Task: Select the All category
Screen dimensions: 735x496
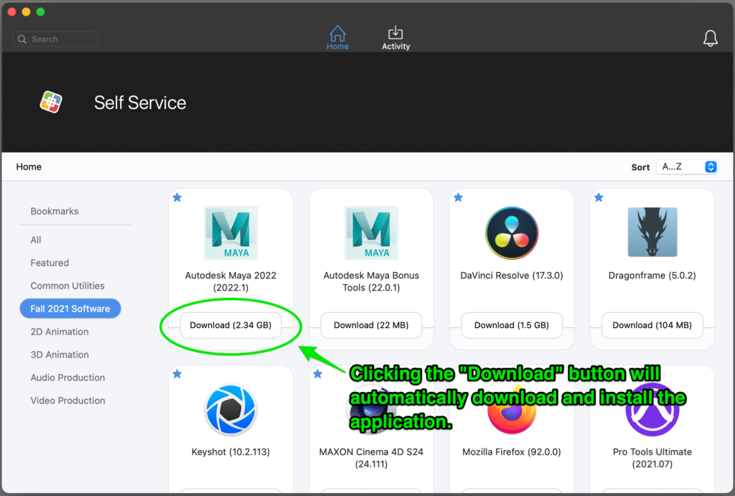Action: coord(36,240)
